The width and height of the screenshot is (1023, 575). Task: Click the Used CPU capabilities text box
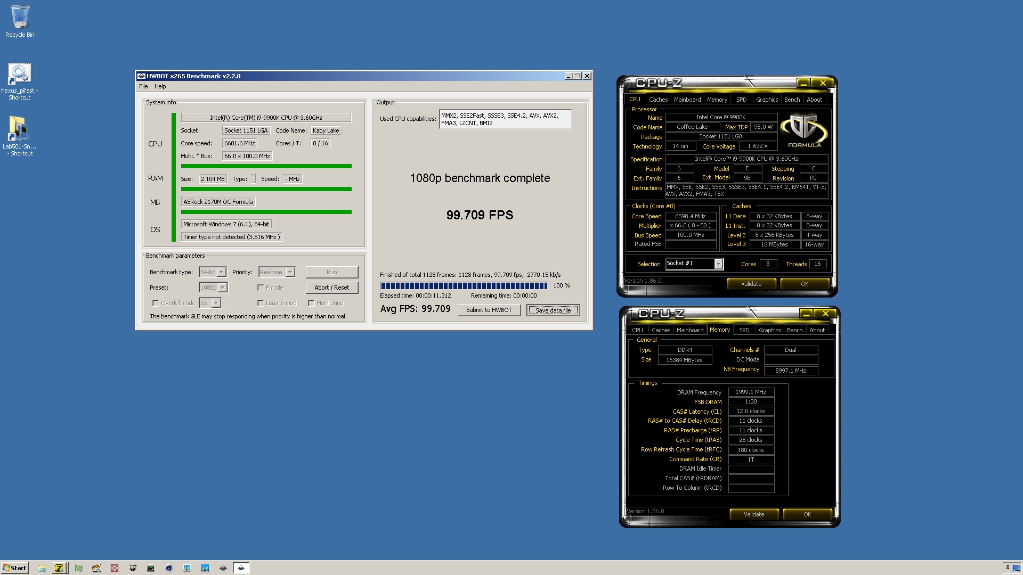[505, 119]
